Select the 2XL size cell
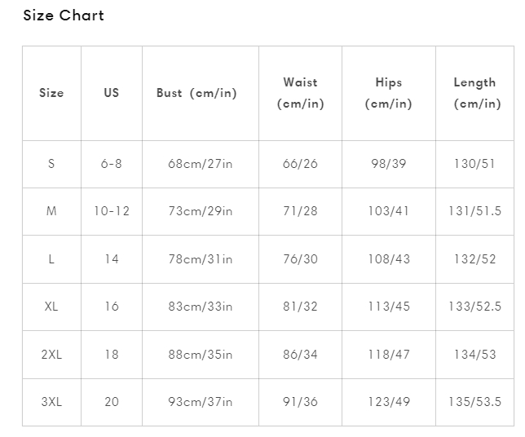 pyautogui.click(x=51, y=355)
